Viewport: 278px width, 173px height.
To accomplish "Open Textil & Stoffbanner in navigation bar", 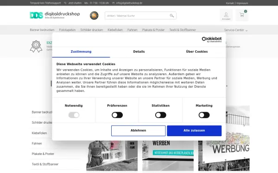I will coord(183,30).
